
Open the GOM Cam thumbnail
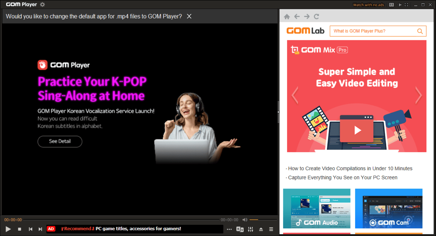(x=388, y=209)
